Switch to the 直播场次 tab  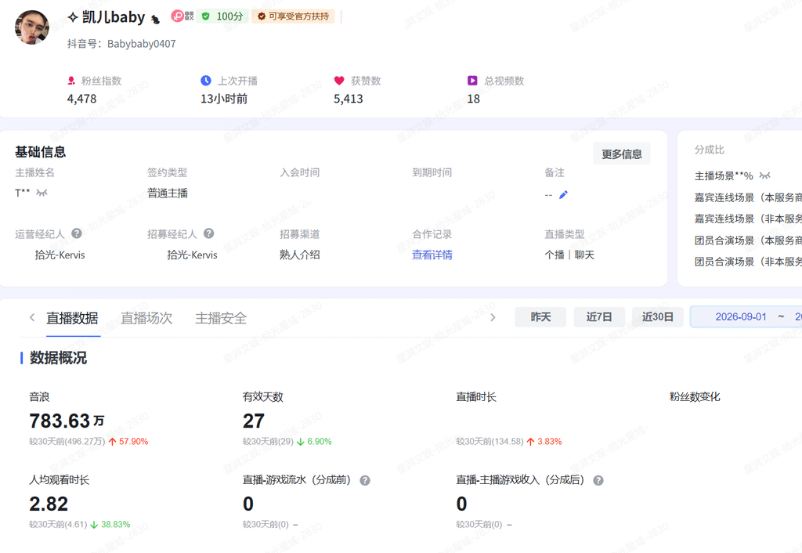pos(146,318)
